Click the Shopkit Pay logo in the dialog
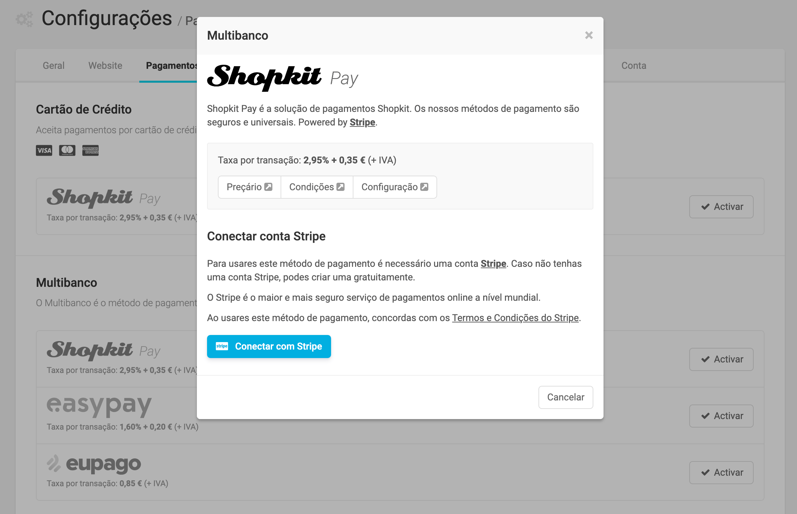The width and height of the screenshot is (797, 514). click(x=282, y=78)
